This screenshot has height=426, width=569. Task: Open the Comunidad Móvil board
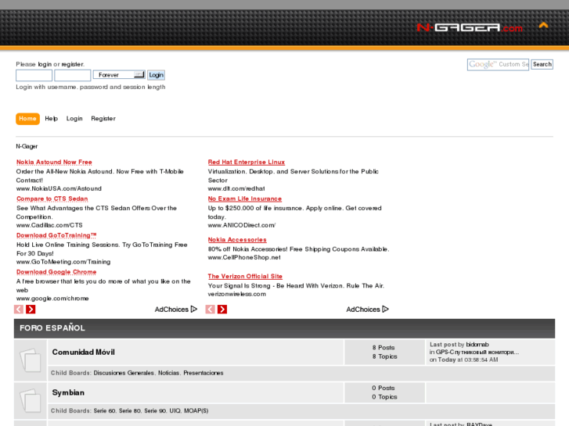coord(84,352)
